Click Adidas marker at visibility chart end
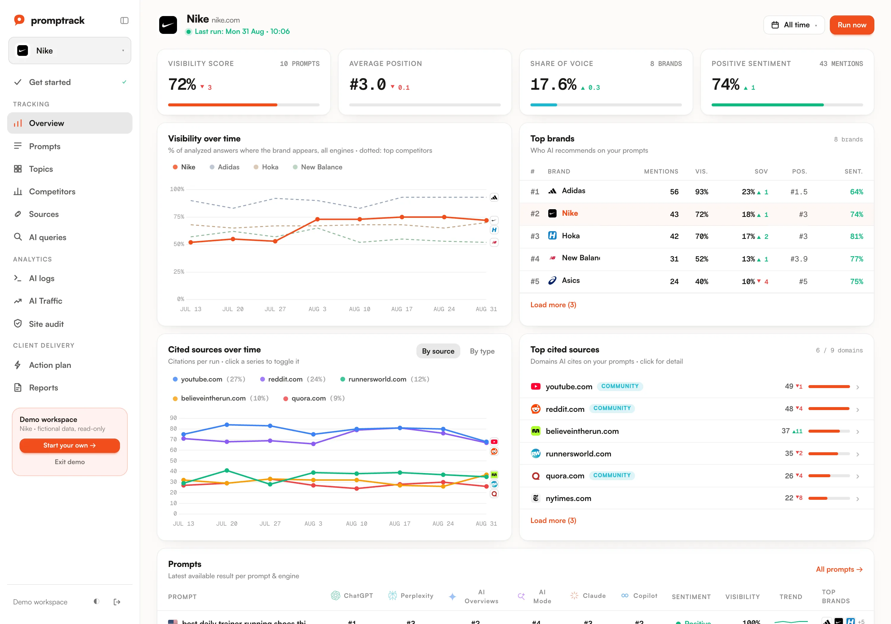 point(494,197)
